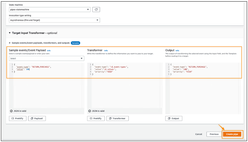Click the Samples badge

[75, 43]
